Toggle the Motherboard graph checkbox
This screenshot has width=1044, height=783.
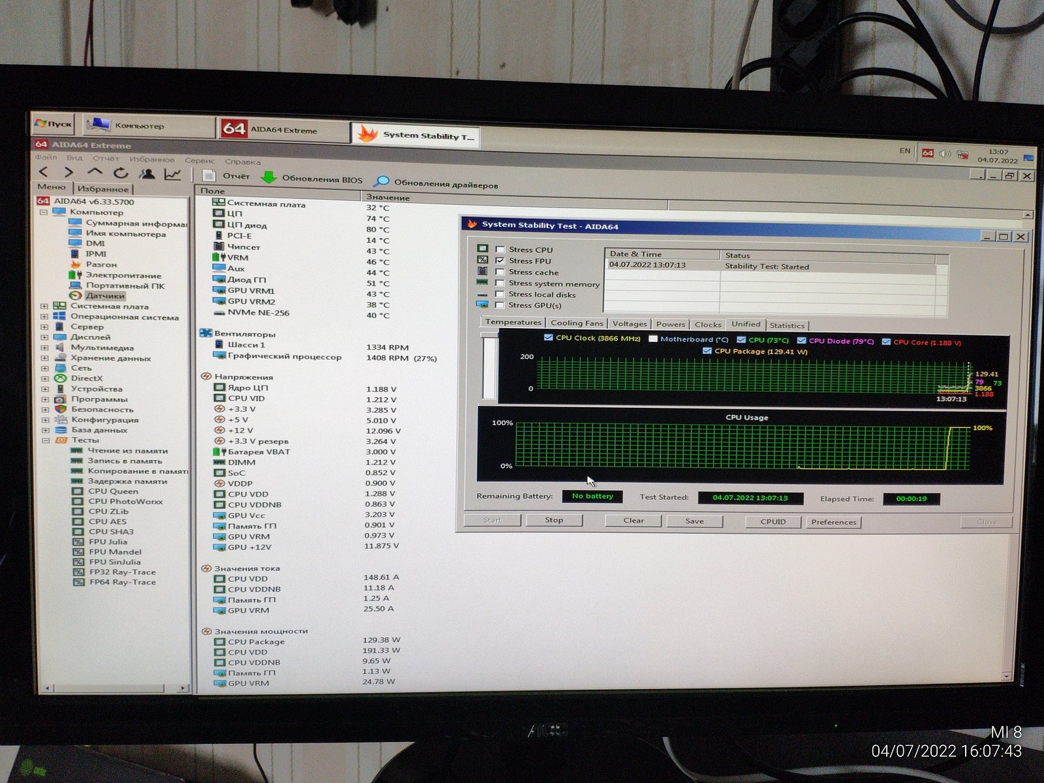(653, 339)
